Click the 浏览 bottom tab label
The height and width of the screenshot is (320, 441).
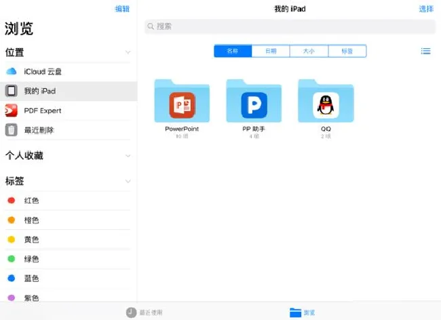(309, 313)
